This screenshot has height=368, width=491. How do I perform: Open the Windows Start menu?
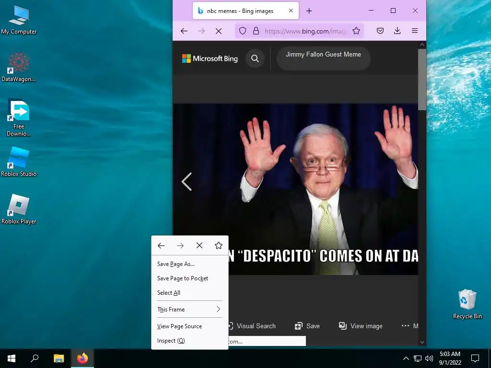(12, 358)
